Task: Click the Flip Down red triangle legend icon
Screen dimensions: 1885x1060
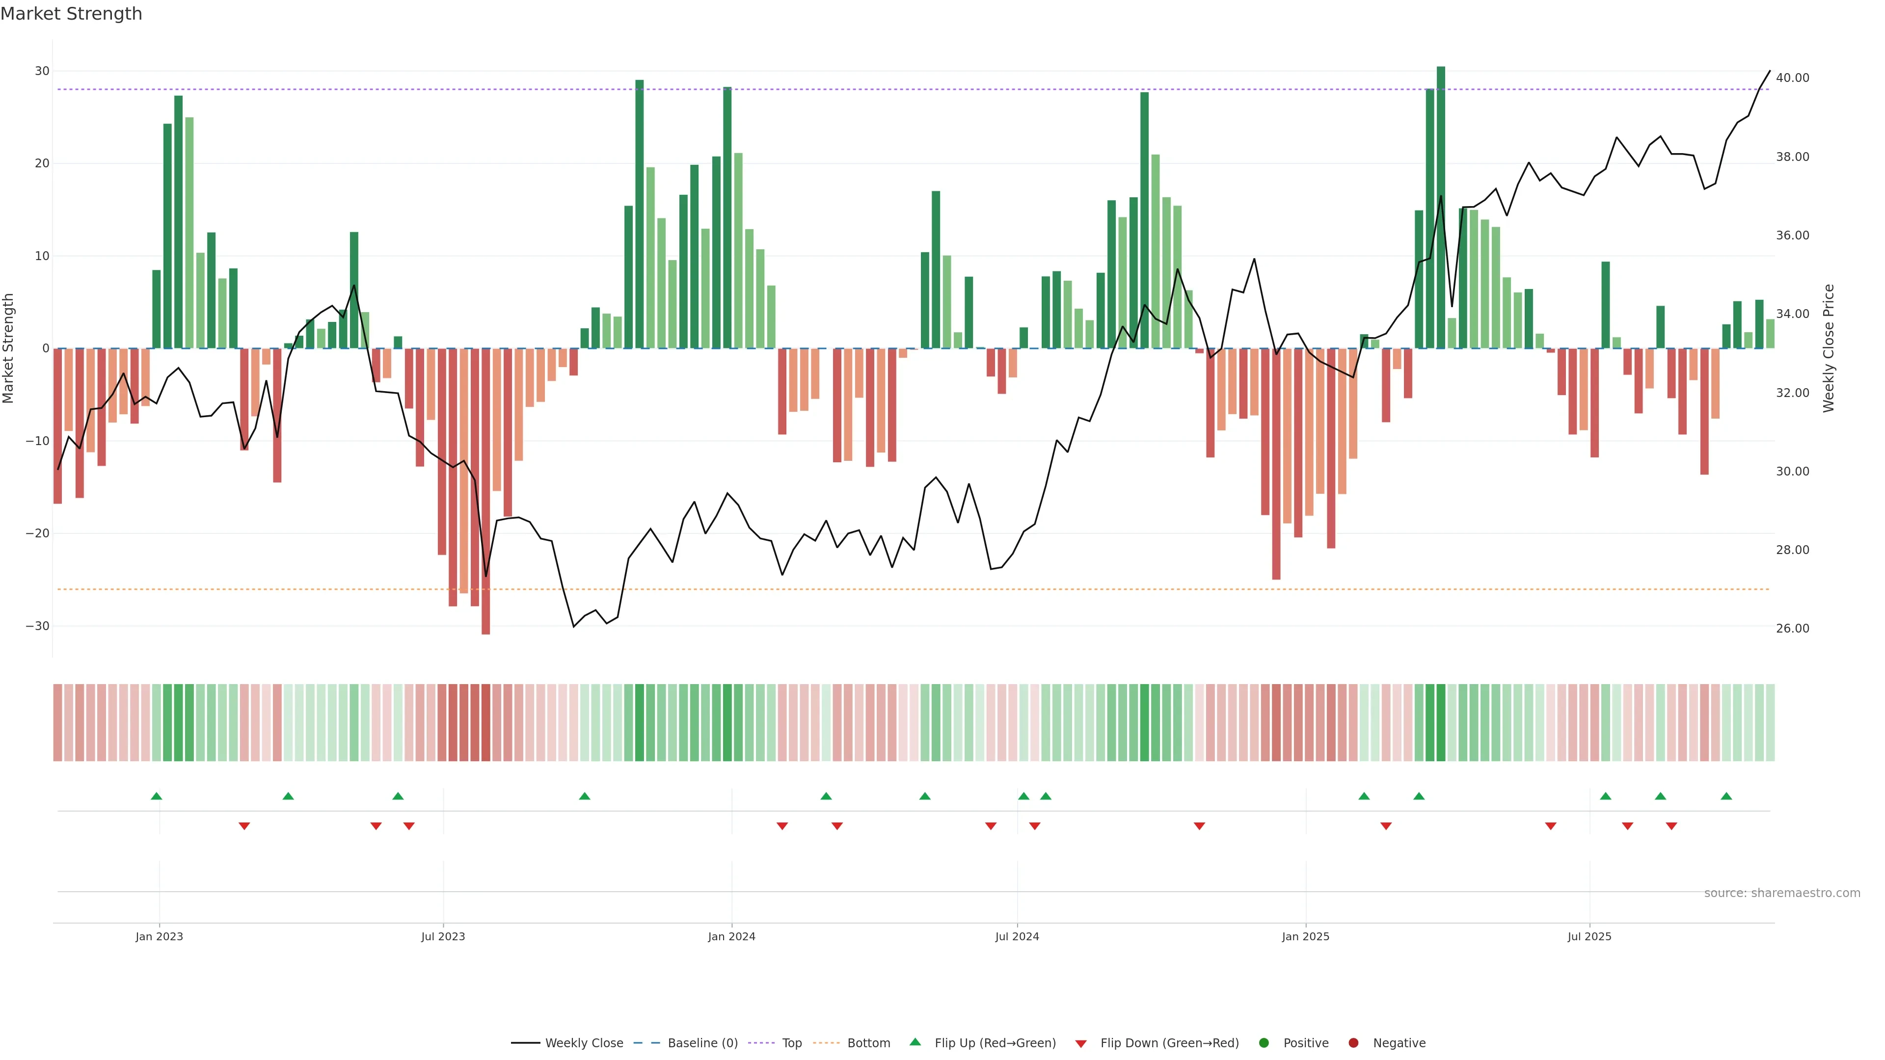Action: [x=1081, y=1044]
